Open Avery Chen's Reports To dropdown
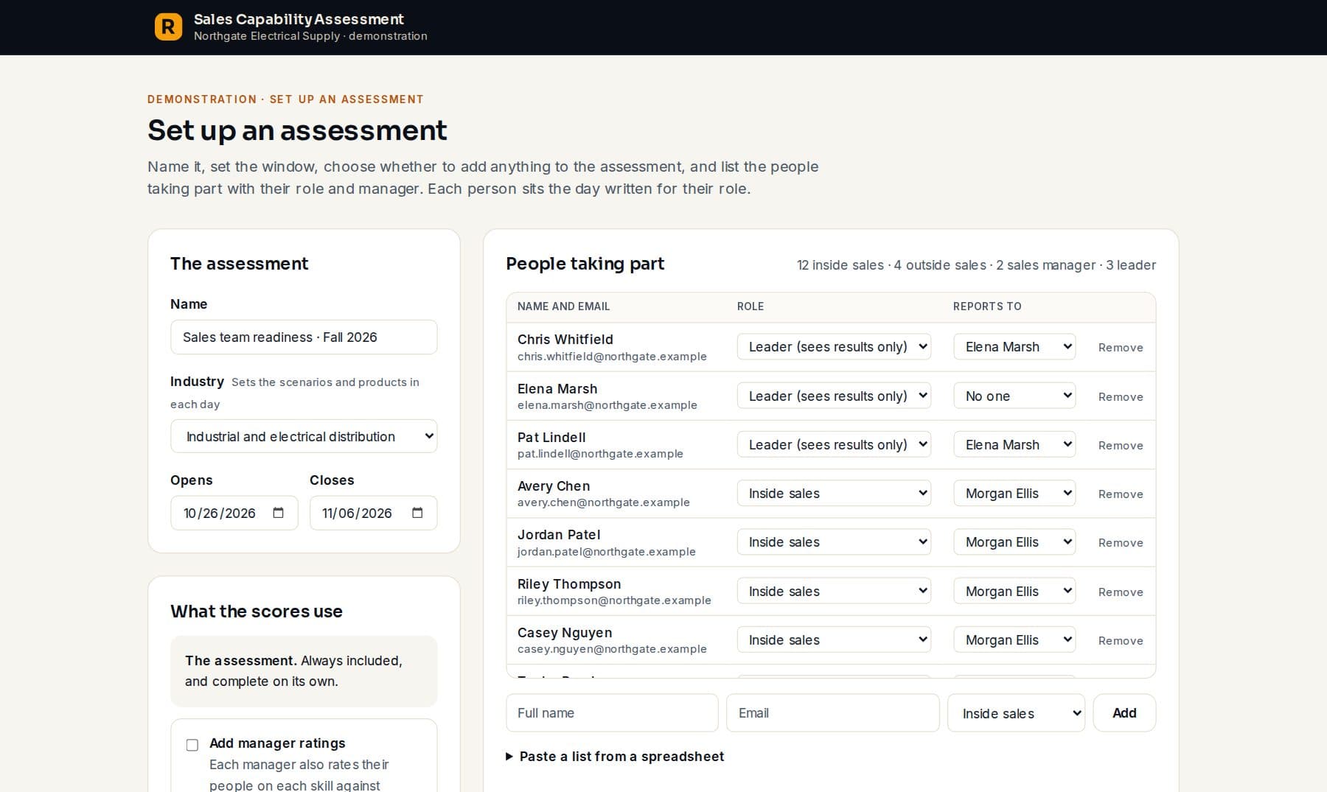This screenshot has width=1327, height=792. (1014, 493)
